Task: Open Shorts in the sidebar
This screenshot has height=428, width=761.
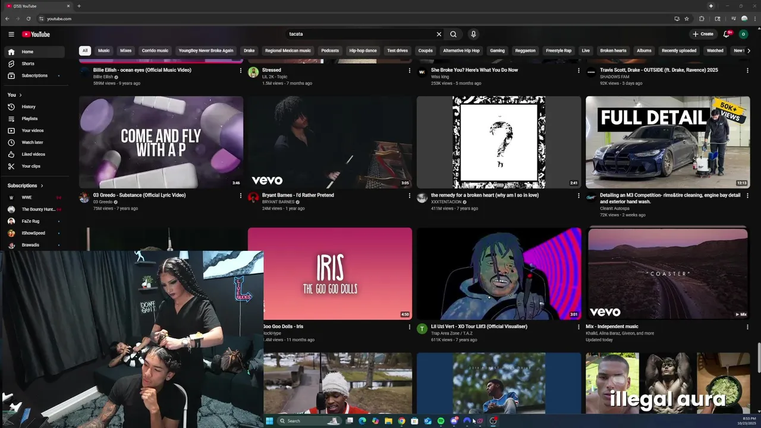Action: (36, 64)
